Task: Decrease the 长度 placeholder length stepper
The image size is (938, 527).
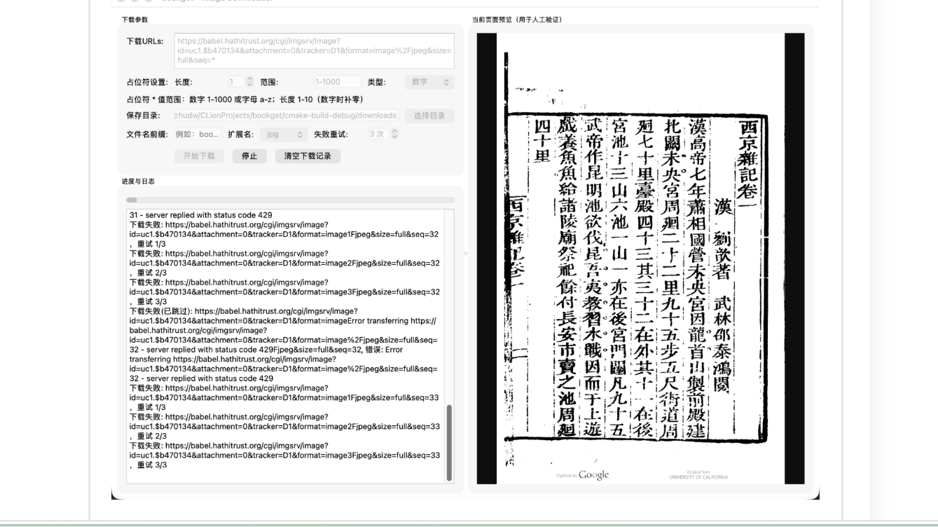Action: 251,85
